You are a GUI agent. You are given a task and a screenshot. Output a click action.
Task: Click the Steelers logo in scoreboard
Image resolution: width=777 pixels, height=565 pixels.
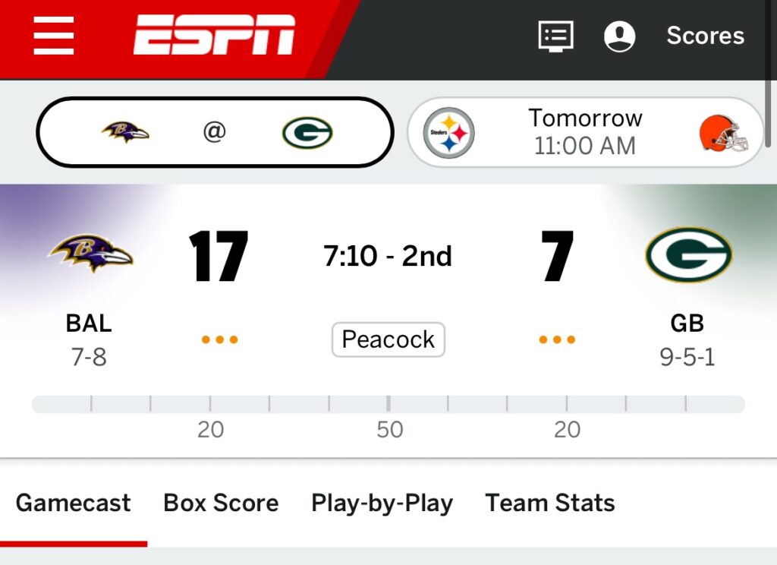click(448, 133)
